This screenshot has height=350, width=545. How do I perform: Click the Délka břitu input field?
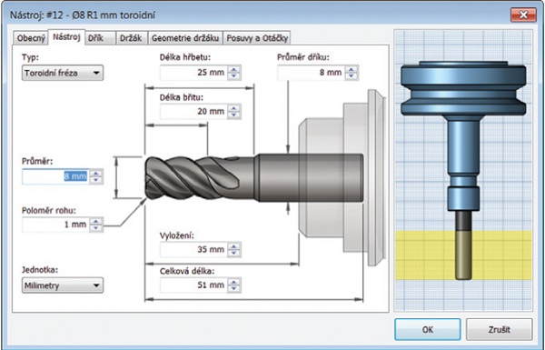click(193, 112)
